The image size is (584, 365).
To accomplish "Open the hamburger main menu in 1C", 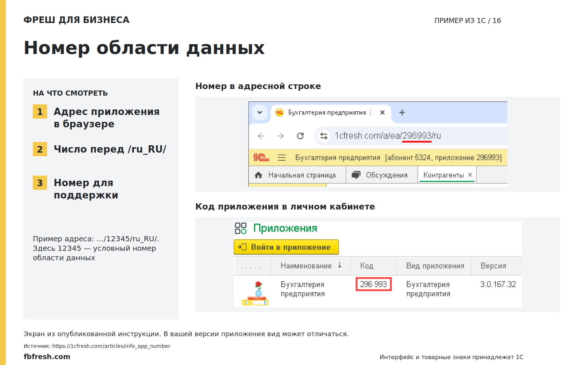I will [281, 158].
